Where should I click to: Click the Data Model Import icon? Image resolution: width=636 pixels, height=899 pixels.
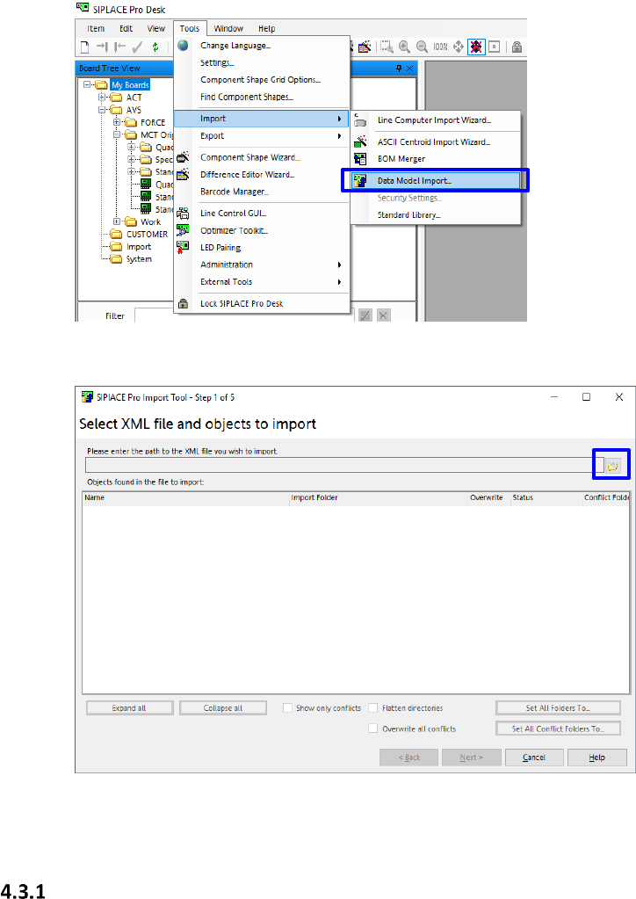point(360,181)
